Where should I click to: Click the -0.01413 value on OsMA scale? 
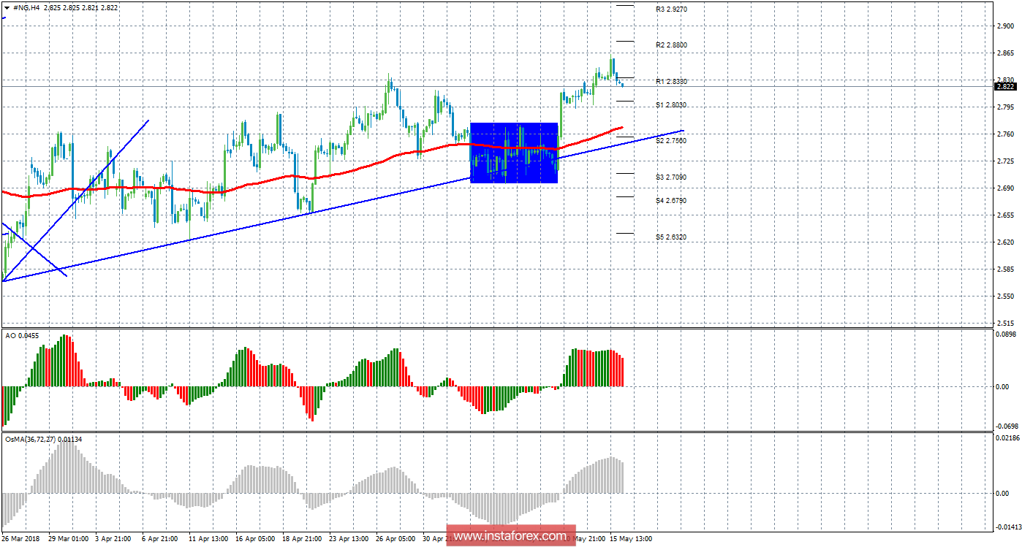coord(1007,527)
